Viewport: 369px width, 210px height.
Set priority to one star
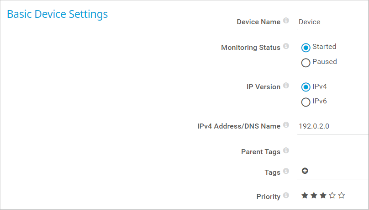305,195
